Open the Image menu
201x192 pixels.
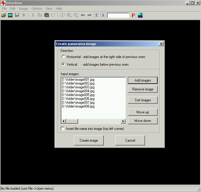pos(23,9)
